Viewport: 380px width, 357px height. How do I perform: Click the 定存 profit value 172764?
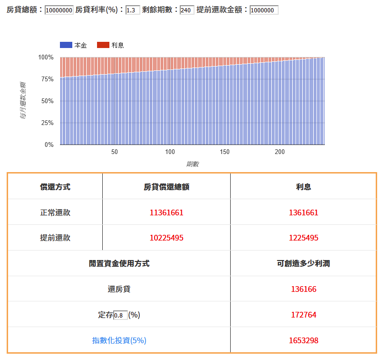303,315
